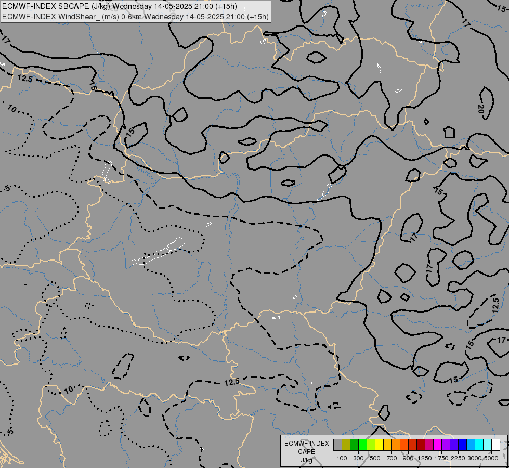509x468 pixels.
Task: Click the dark red swatch left of 1250
Action: click(x=421, y=445)
